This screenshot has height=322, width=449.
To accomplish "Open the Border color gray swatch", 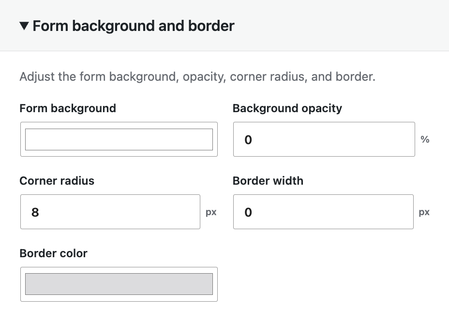I will (119, 284).
